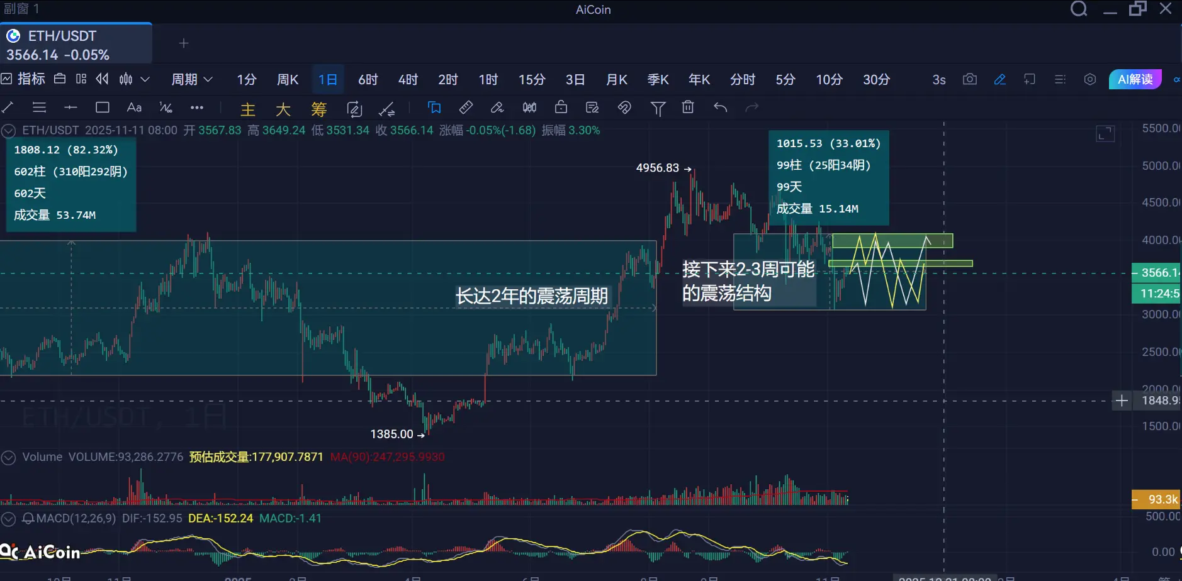
Task: Select the 1日 timeframe tab
Action: click(328, 79)
